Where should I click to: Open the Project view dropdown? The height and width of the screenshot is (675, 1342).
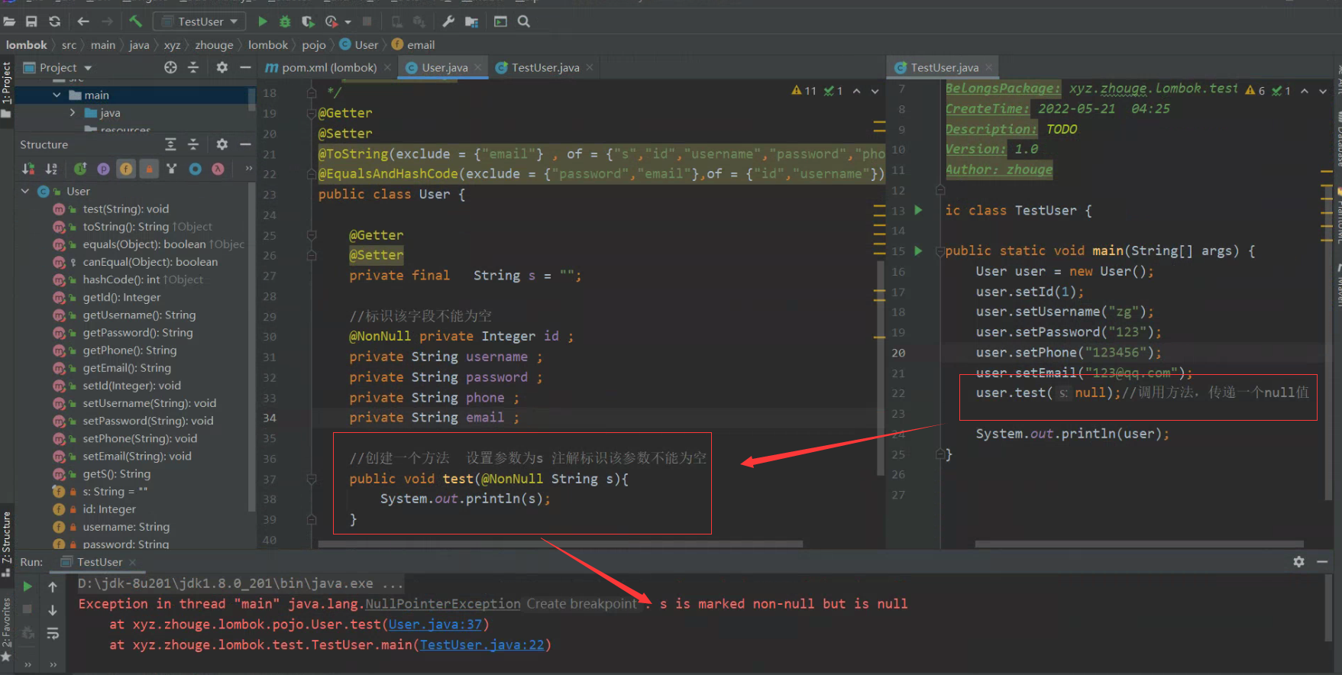58,67
